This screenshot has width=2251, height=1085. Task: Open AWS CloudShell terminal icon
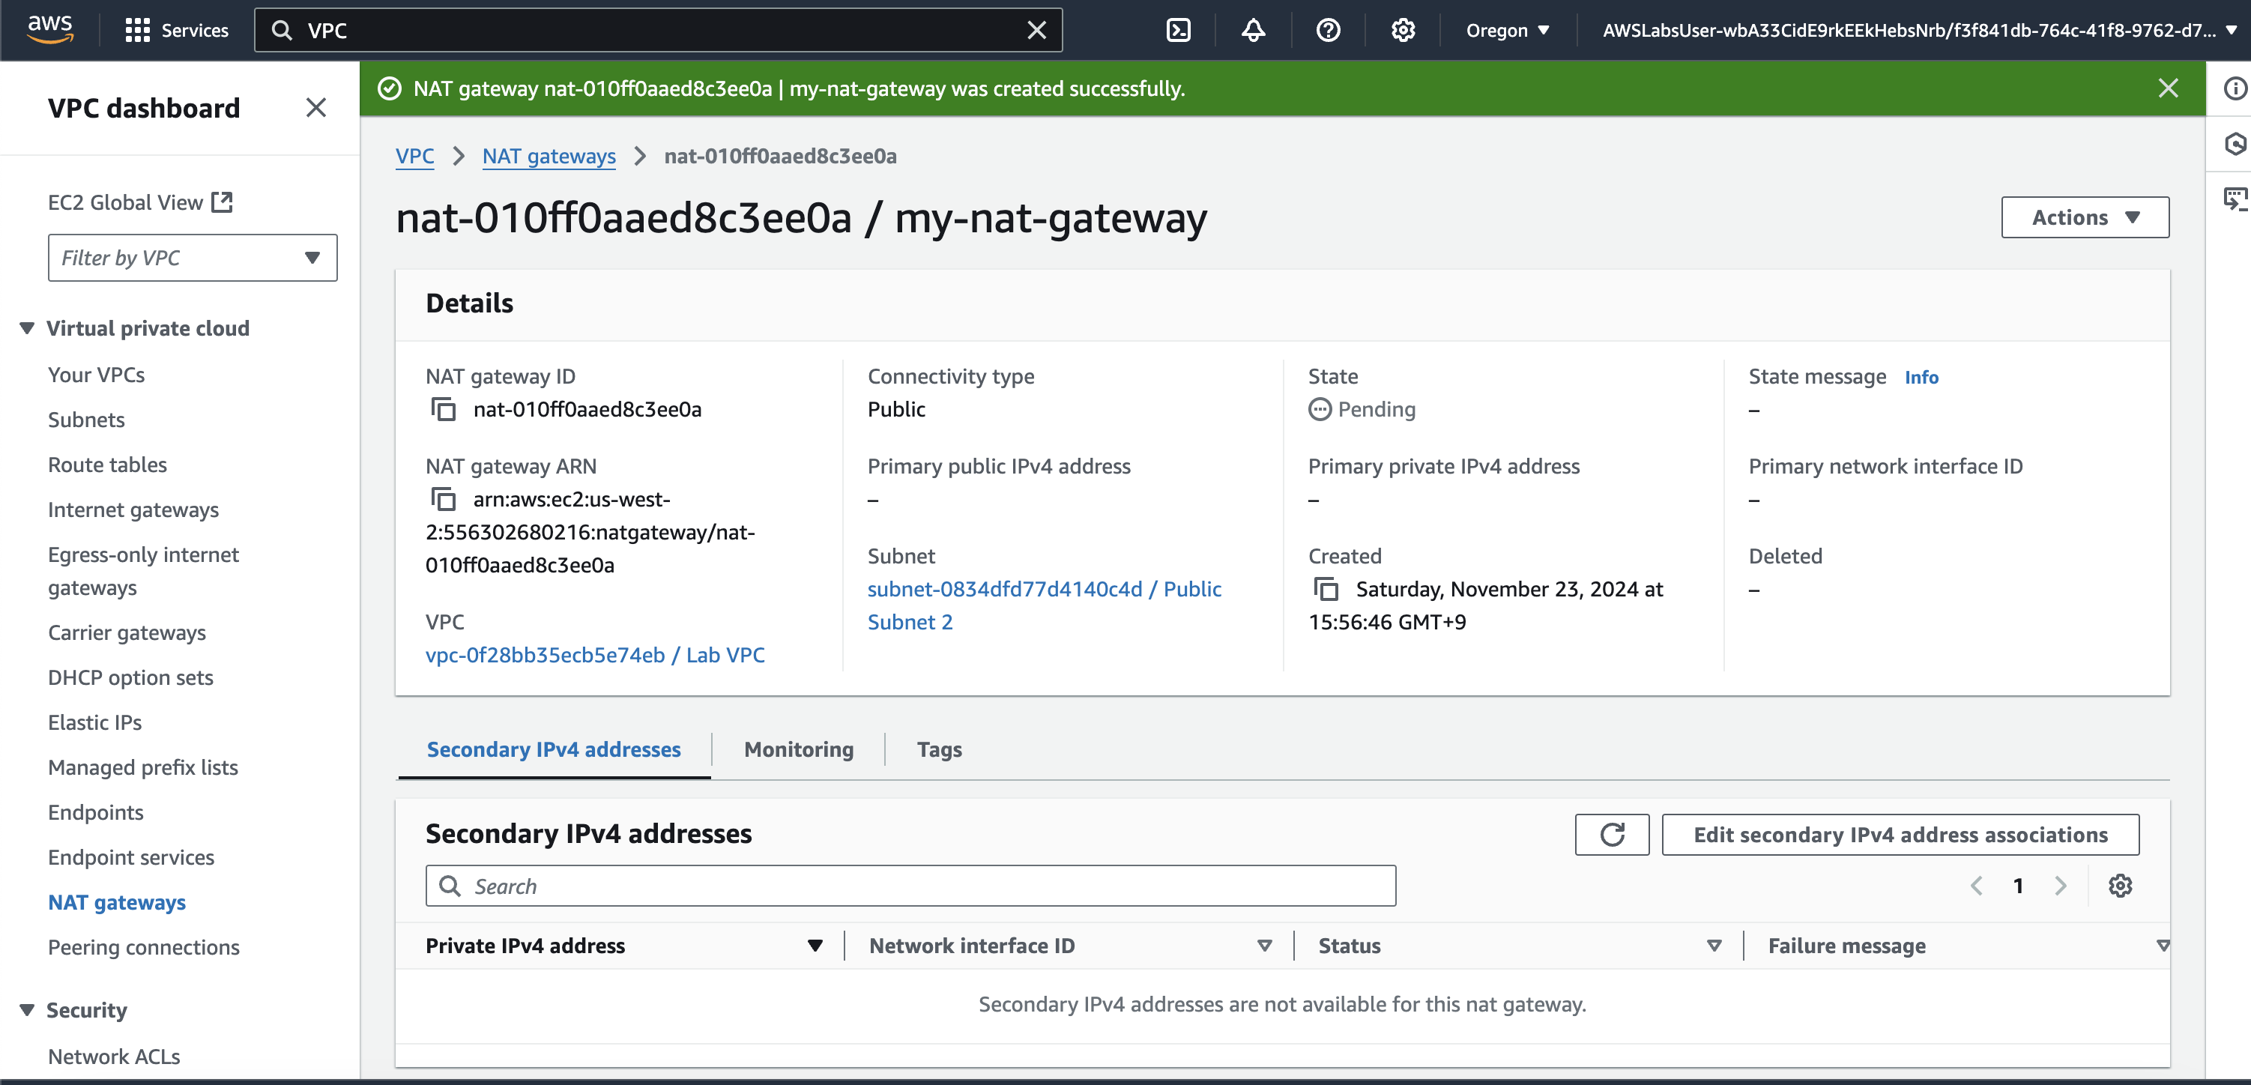[1178, 31]
